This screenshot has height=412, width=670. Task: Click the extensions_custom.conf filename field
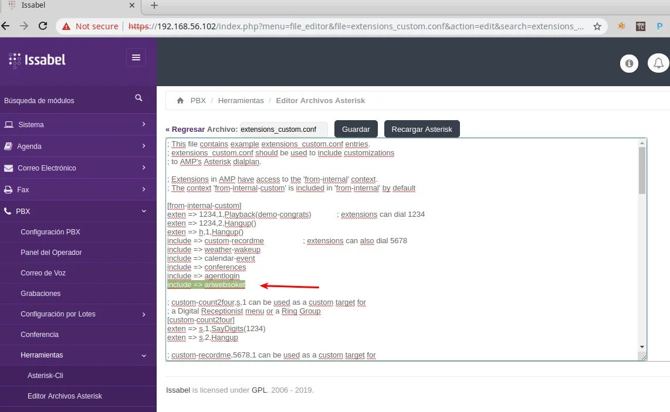coord(284,130)
